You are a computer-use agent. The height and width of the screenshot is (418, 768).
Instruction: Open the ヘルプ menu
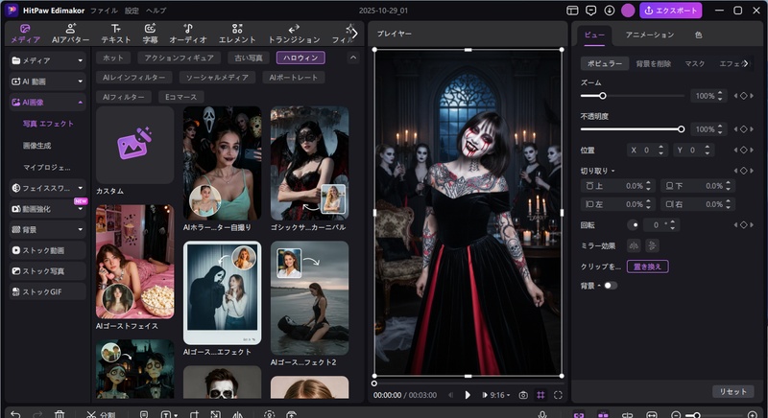pos(156,11)
